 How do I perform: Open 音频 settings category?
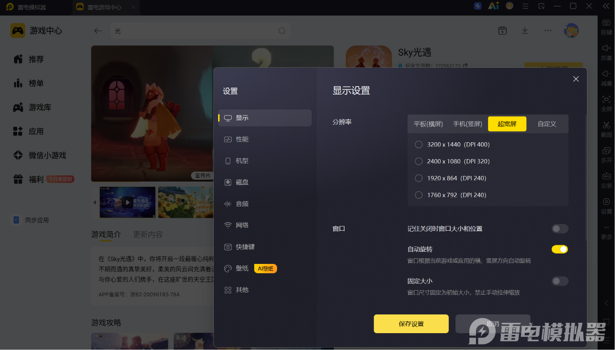tap(265, 204)
